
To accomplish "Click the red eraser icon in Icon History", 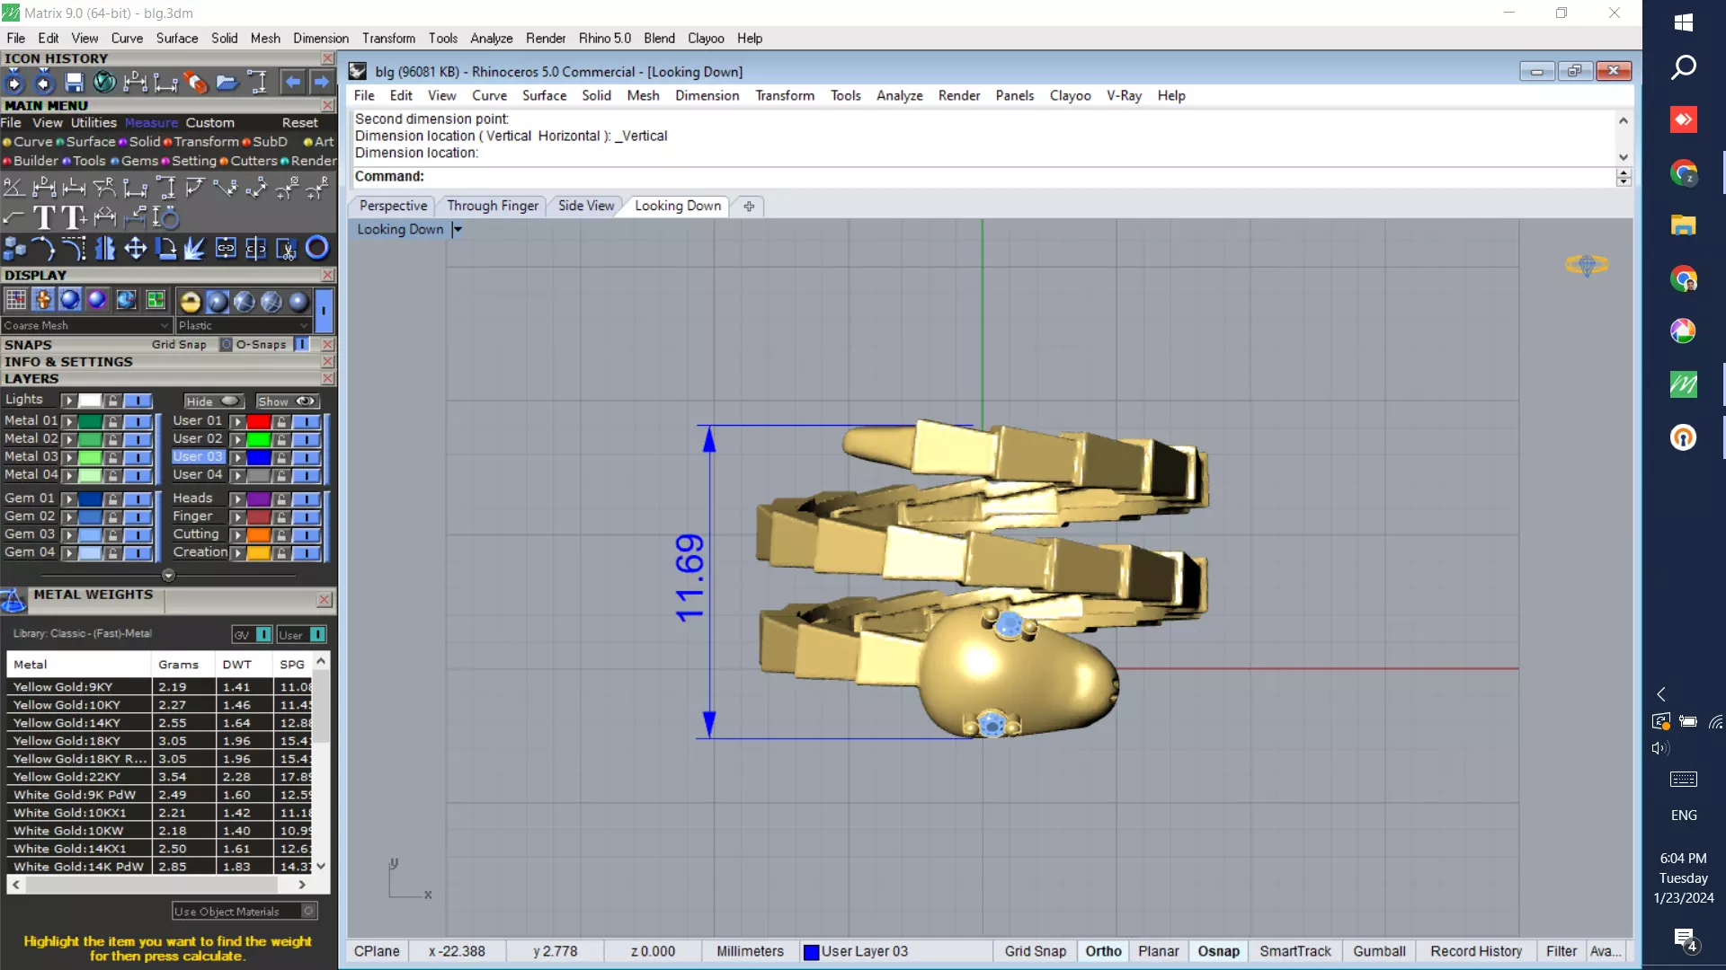I will [195, 83].
